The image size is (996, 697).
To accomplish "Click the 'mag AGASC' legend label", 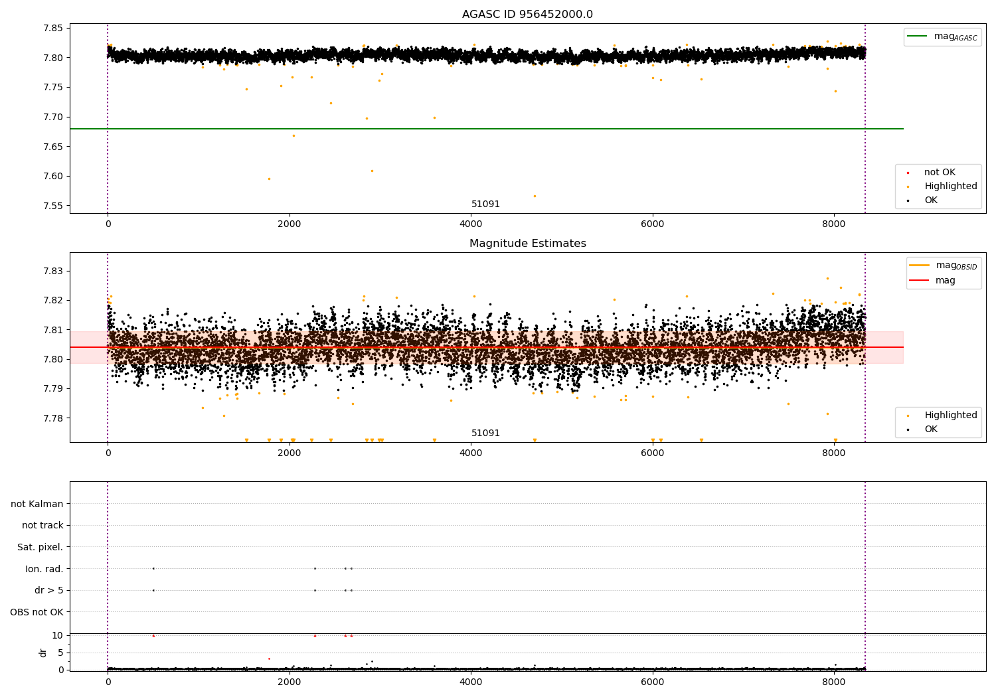I will [x=955, y=37].
